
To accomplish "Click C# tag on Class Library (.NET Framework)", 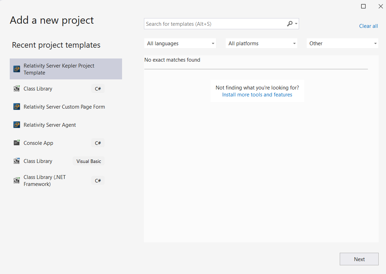I will pyautogui.click(x=98, y=181).
